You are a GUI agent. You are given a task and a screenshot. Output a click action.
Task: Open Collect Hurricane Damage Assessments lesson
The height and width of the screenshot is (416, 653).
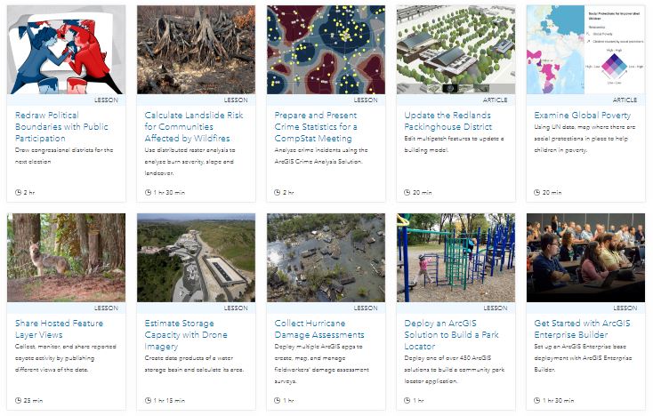319,329
